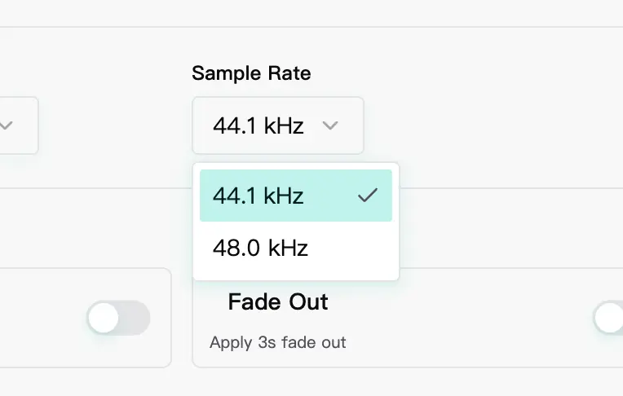Click blank area right of Sample Rate field
Viewport: 623px width, 396px height.
pyautogui.click(x=489, y=125)
